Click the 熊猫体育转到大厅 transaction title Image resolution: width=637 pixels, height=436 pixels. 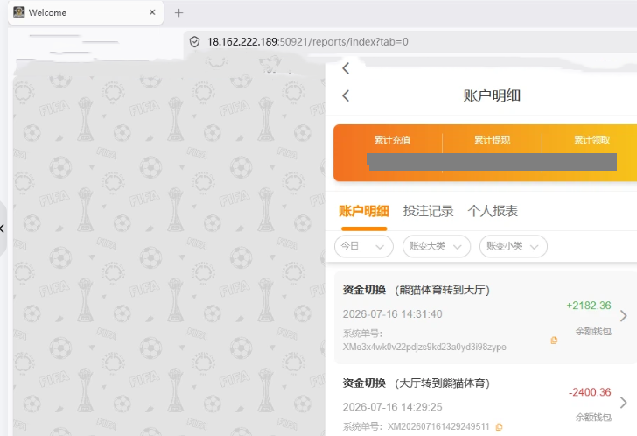(416, 290)
